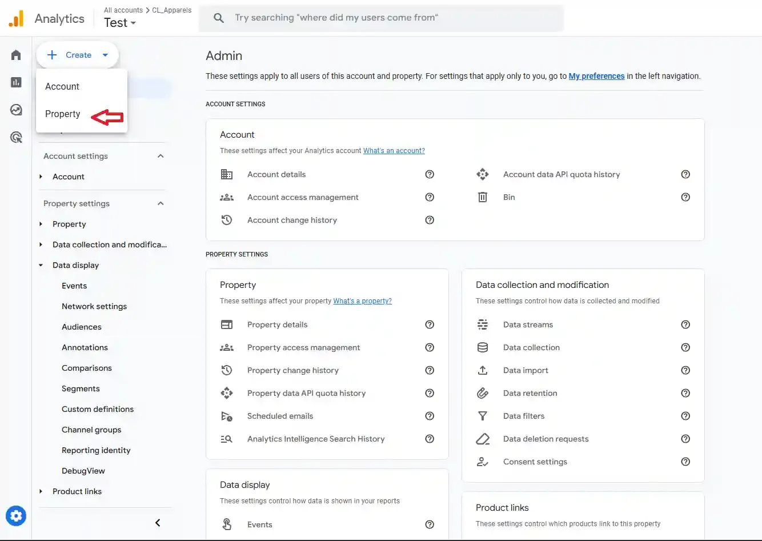This screenshot has height=541, width=762.
Task: Click the Scheduled emails icon
Action: (227, 416)
